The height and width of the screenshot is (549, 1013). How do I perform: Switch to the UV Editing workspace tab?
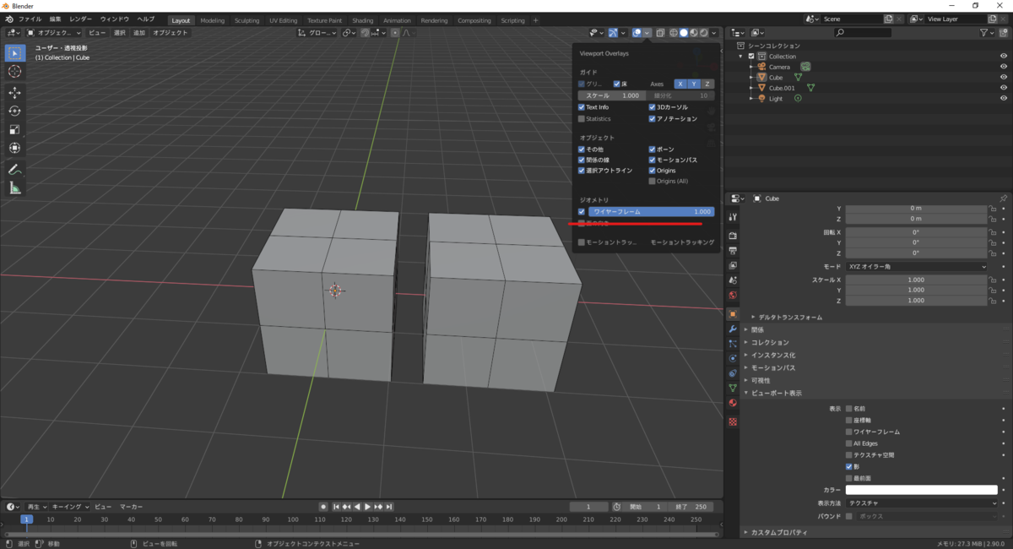[284, 20]
